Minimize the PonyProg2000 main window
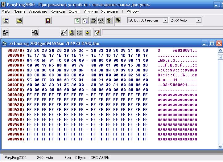223x162 pixels. click(216, 5)
